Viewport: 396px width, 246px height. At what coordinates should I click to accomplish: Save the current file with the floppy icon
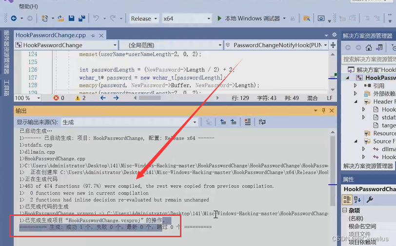[72, 18]
